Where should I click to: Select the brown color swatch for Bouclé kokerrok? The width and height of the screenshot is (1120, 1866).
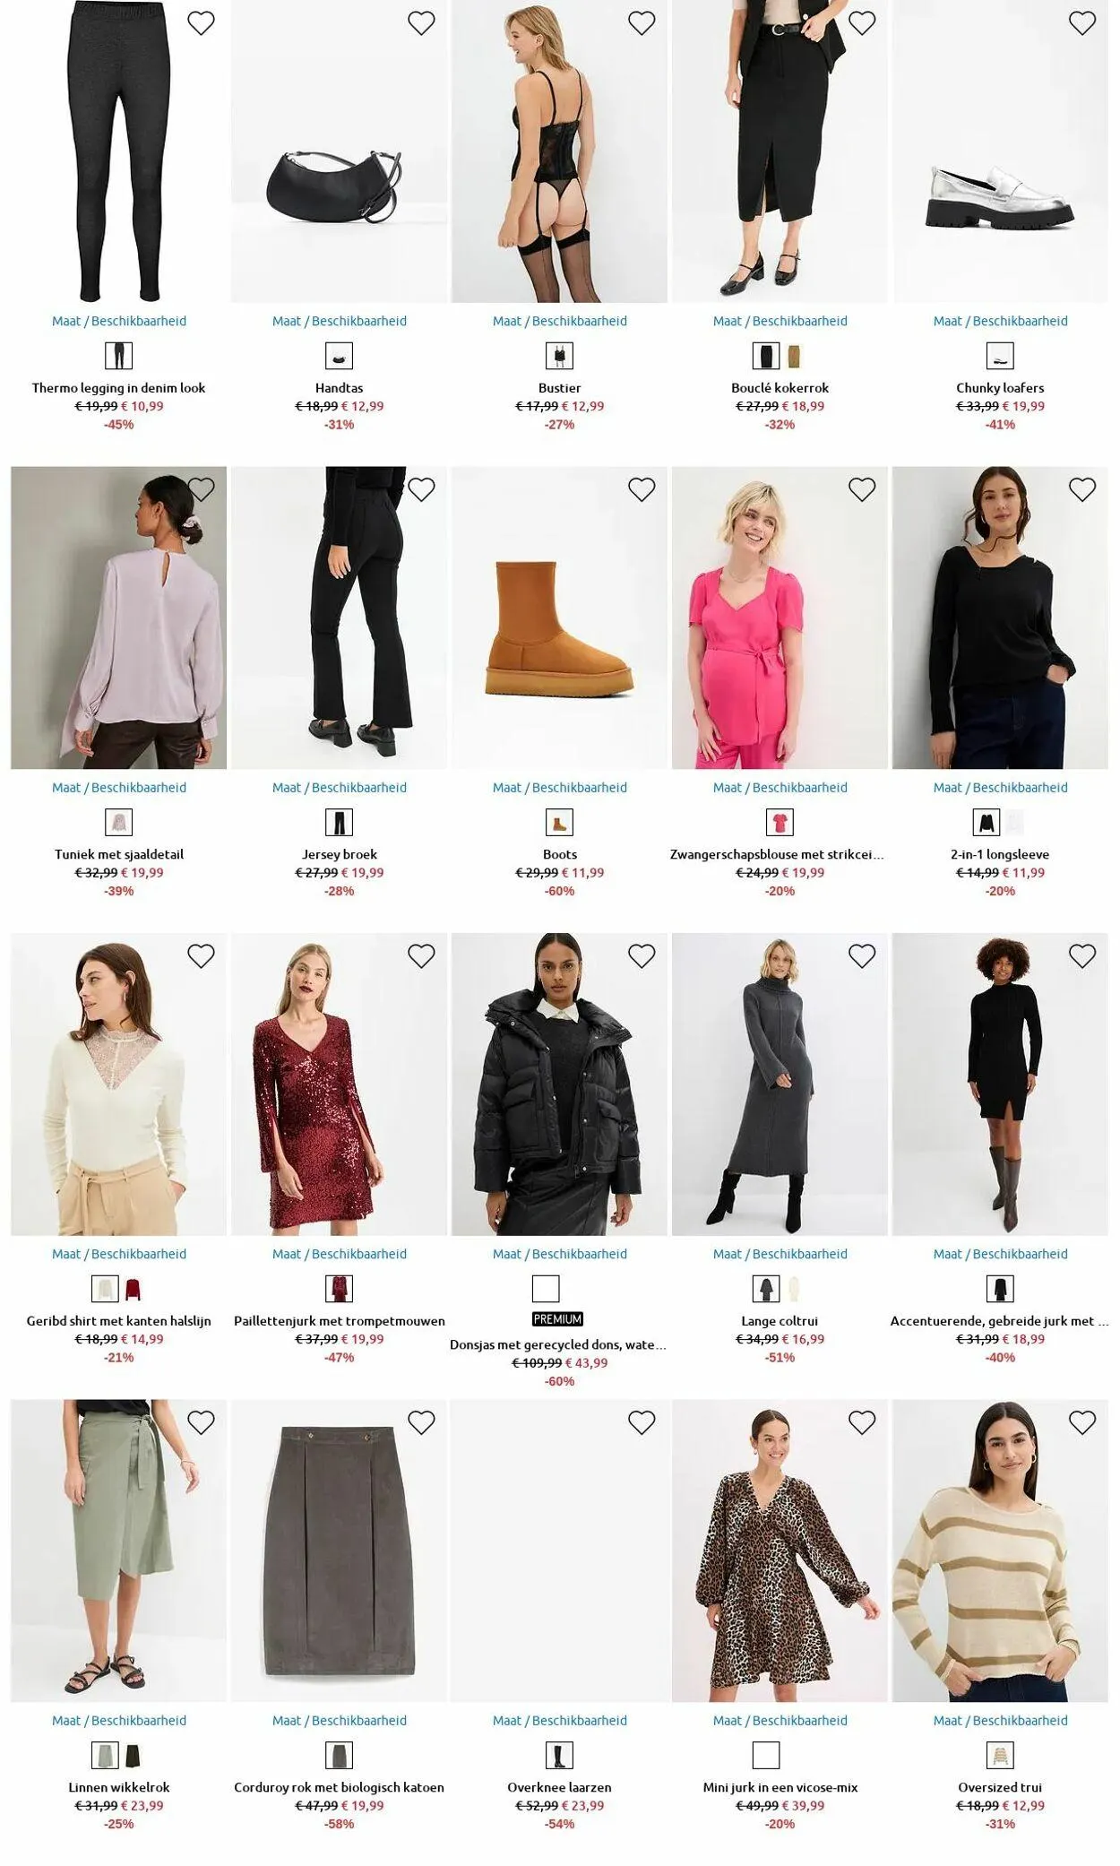[x=795, y=356]
